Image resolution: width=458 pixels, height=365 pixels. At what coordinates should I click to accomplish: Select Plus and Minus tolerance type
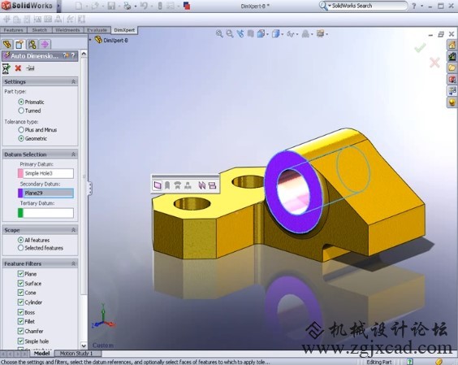pyautogui.click(x=21, y=129)
